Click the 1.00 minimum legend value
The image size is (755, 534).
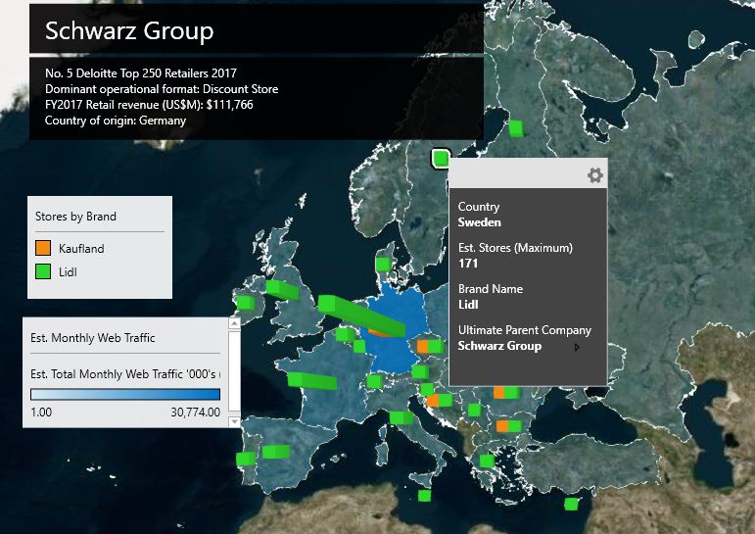(x=41, y=413)
